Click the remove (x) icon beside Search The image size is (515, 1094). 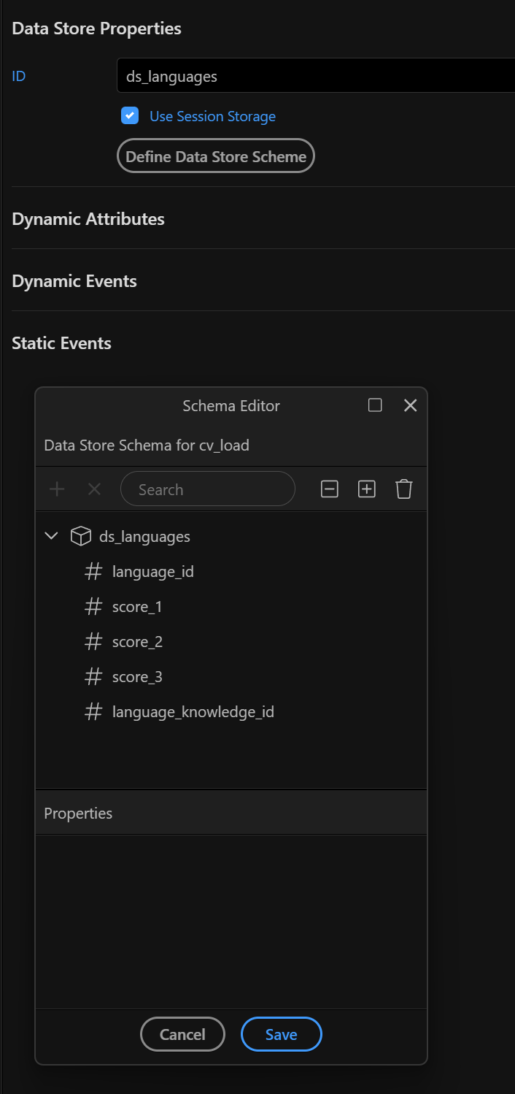pyautogui.click(x=94, y=489)
